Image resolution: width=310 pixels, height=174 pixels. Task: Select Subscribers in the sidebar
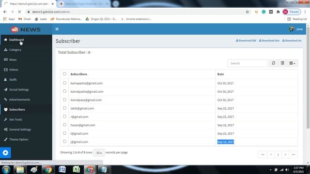[26, 110]
